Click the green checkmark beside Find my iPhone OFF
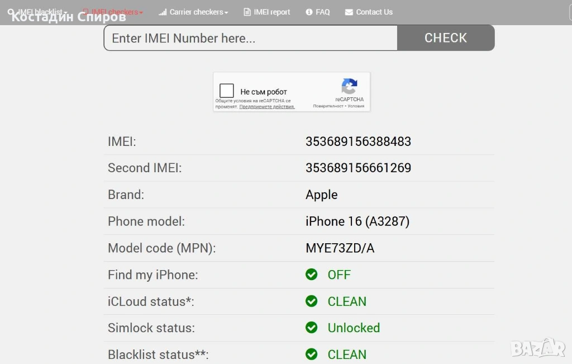The height and width of the screenshot is (364, 572). tap(312, 275)
